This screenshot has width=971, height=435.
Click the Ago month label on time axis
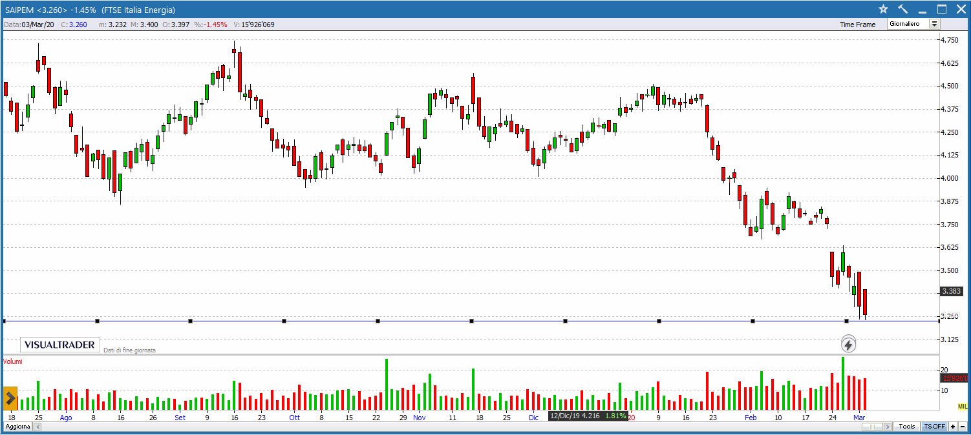click(x=66, y=418)
